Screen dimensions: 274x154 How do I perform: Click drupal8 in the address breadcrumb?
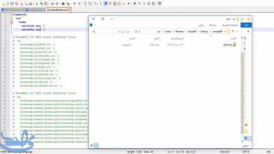(x=192, y=31)
